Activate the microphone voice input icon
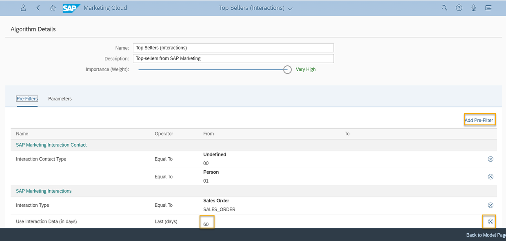 [x=473, y=8]
